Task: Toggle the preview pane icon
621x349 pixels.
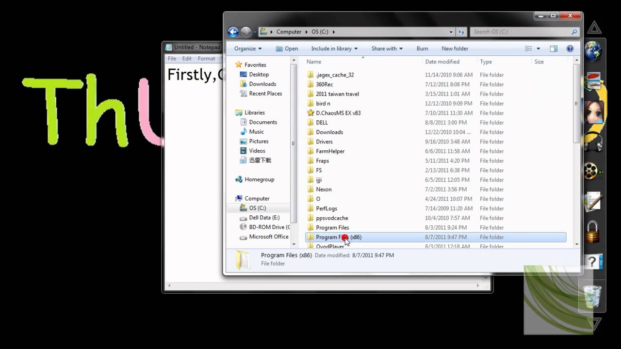Action: [554, 48]
